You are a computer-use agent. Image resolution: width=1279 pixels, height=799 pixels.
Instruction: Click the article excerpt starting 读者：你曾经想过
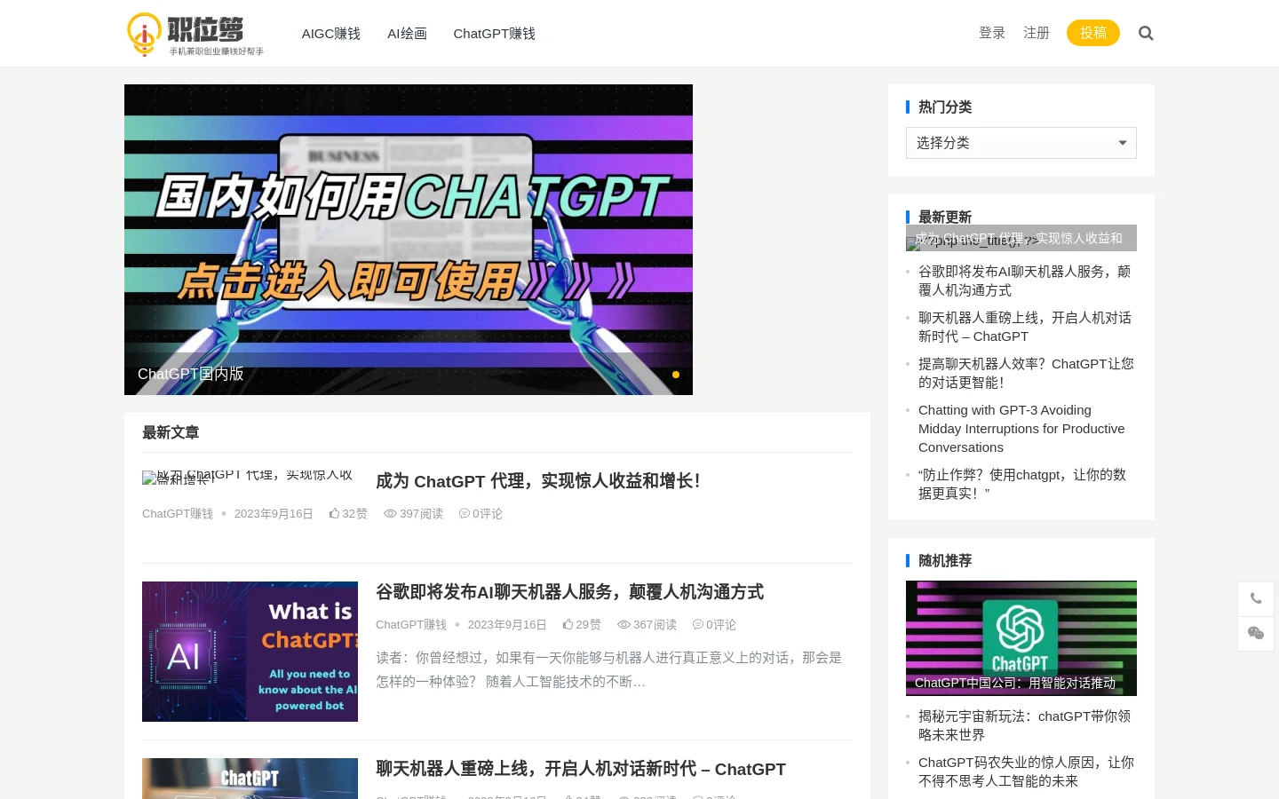coord(608,669)
